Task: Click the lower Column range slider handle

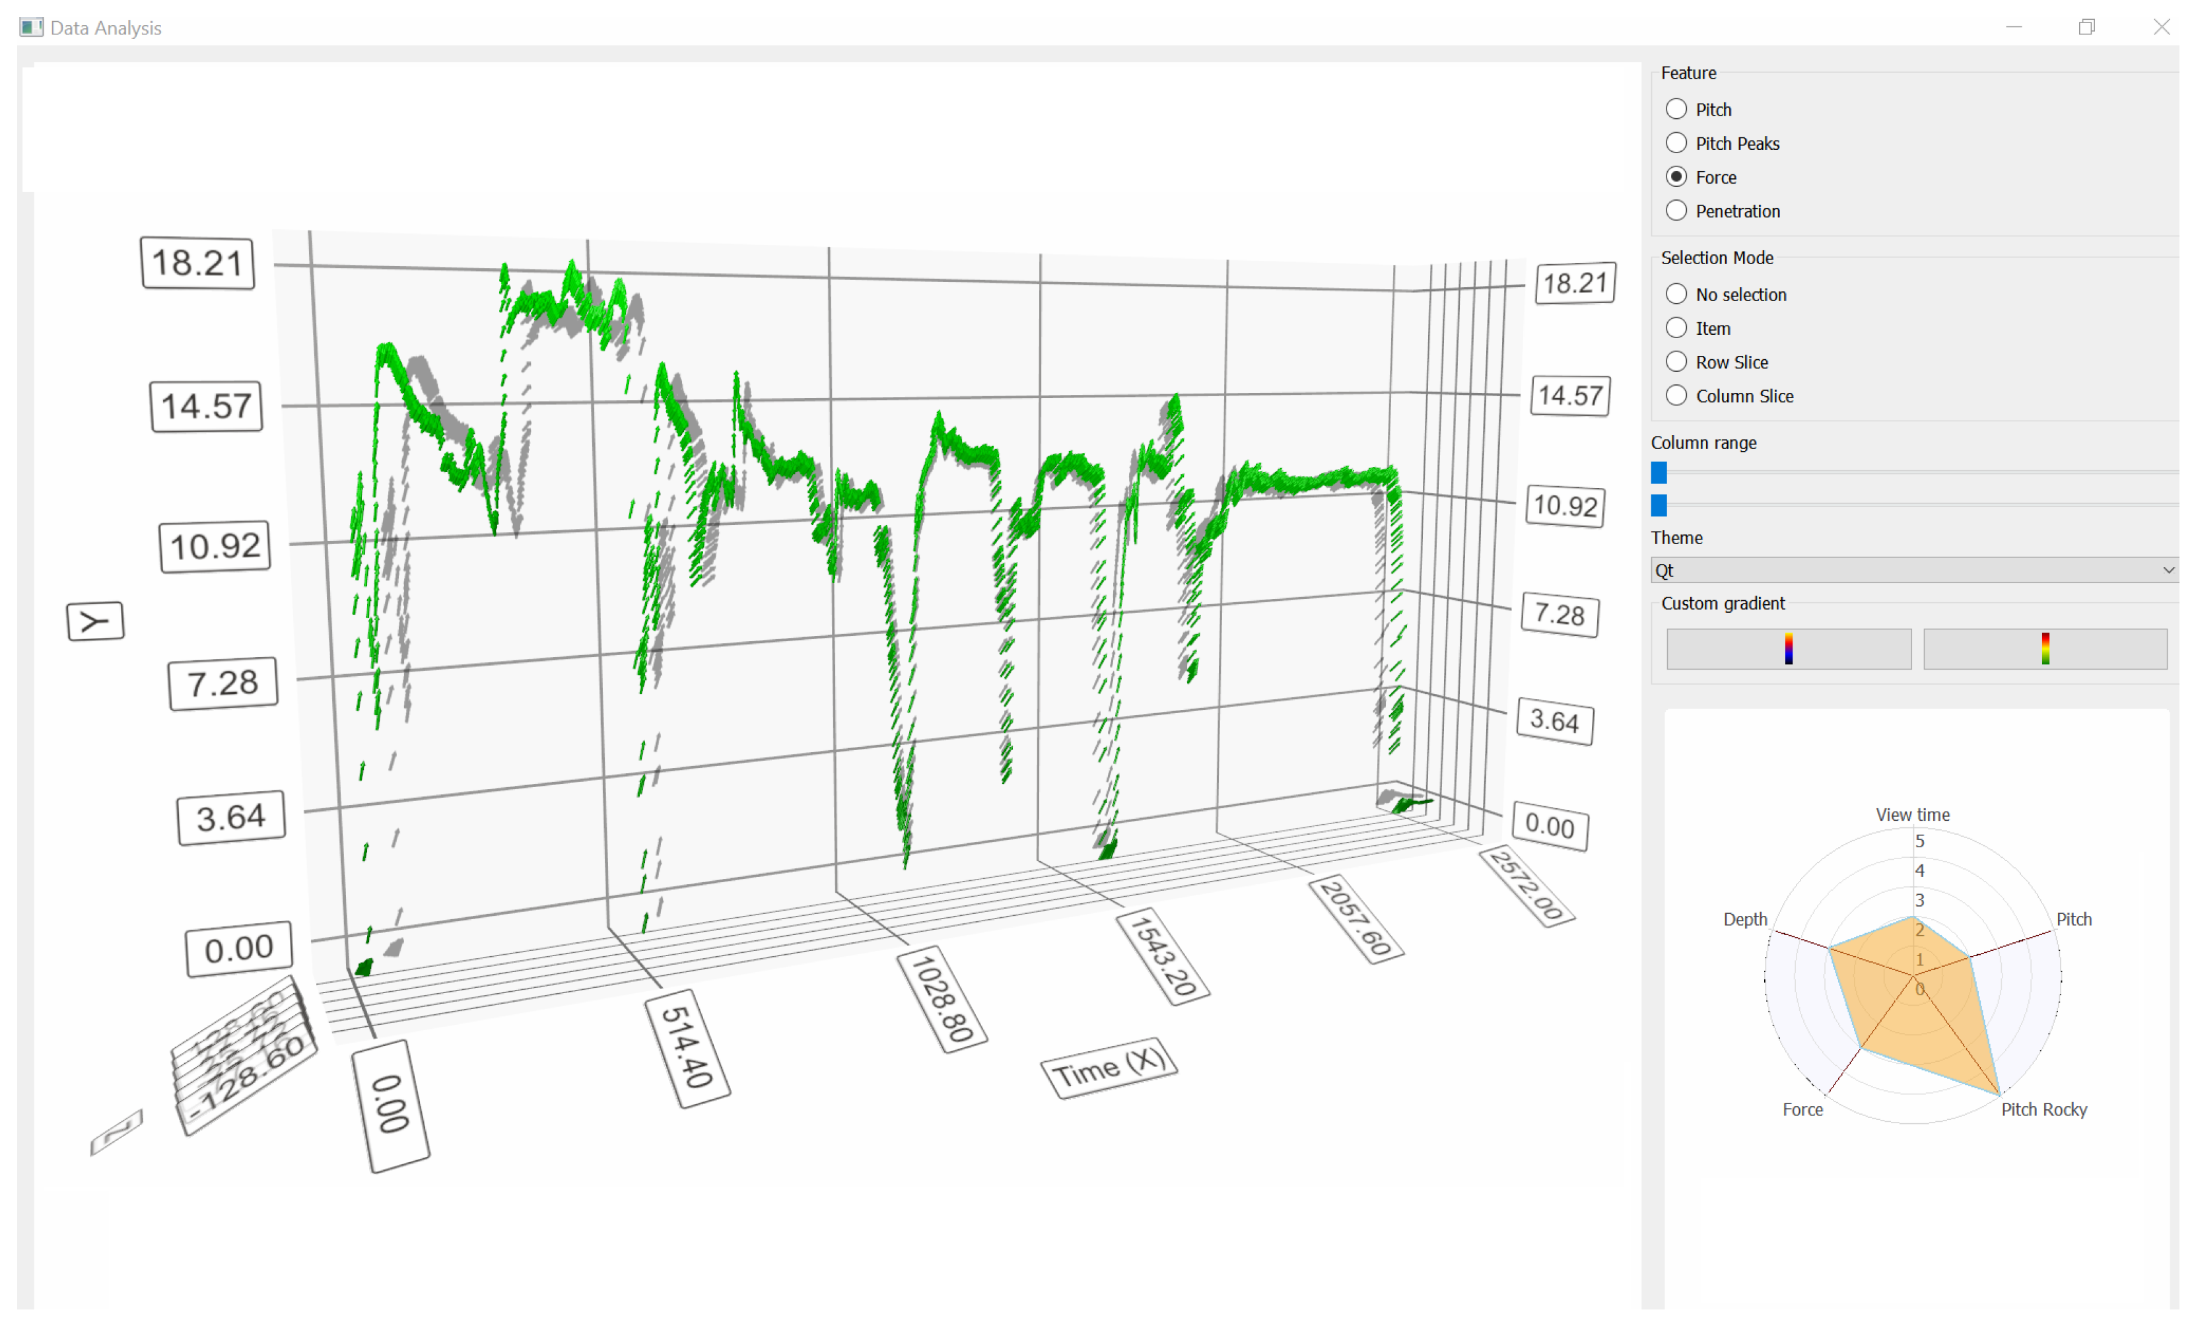Action: pos(1659,505)
